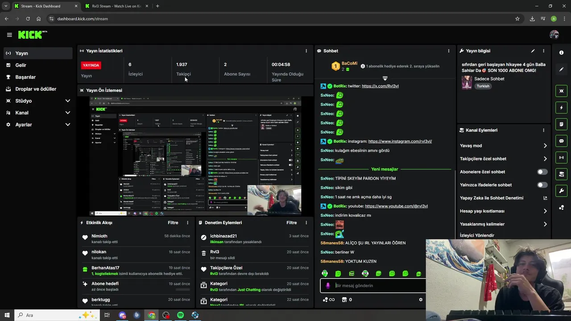The height and width of the screenshot is (321, 571).
Task: Open Filtre in Denetim Eylemleri panel
Action: [x=292, y=222]
